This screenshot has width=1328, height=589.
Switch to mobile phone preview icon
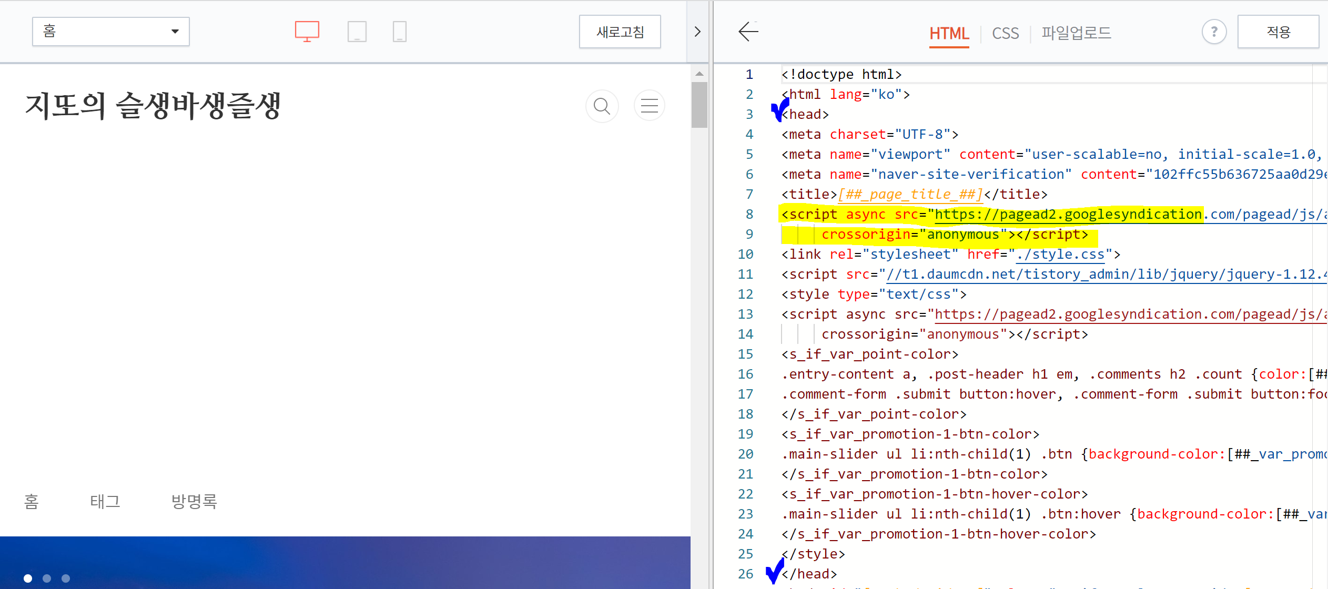click(x=400, y=32)
